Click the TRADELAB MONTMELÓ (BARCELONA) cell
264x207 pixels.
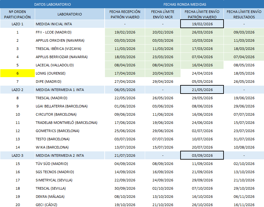70,123
